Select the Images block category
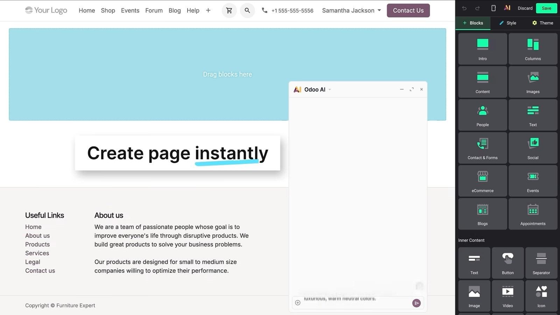 533,82
